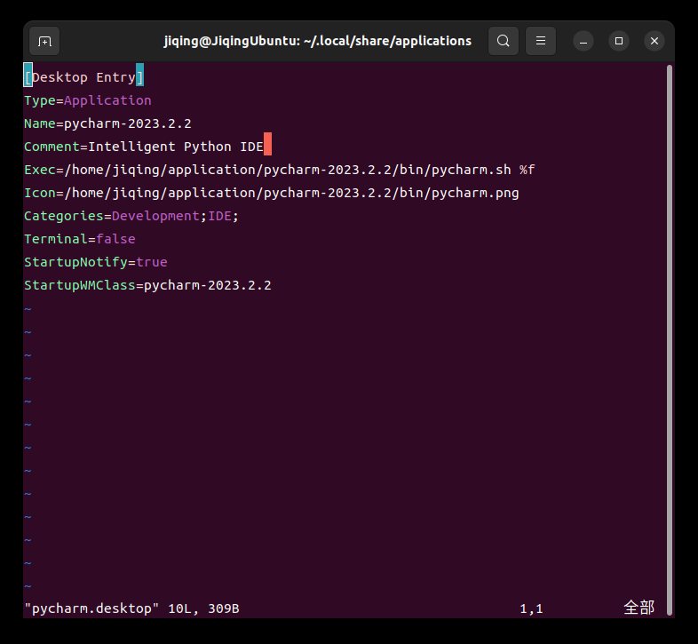698x644 pixels.
Task: Minimize the terminal window
Action: point(583,41)
